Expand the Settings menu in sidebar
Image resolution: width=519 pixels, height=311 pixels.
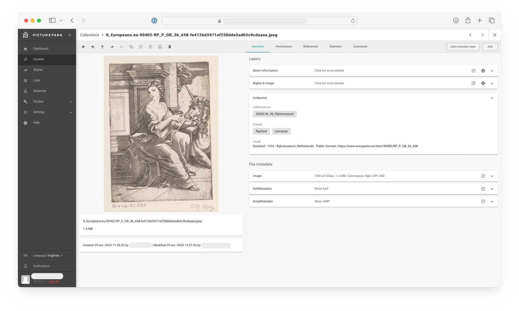click(71, 112)
